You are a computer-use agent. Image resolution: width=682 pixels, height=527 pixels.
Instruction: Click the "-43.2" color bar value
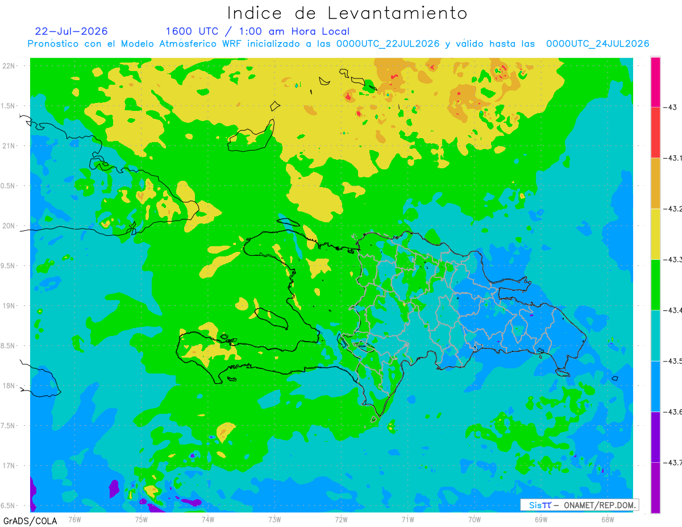click(x=673, y=209)
